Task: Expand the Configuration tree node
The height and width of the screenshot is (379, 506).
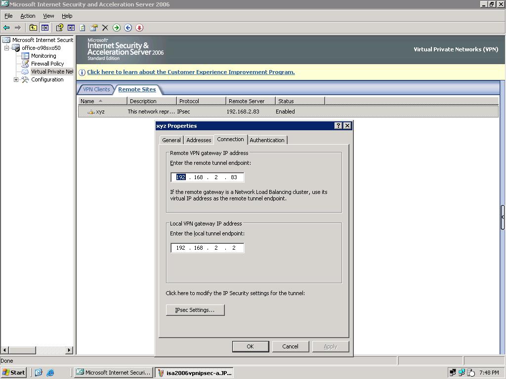Action: click(x=16, y=79)
